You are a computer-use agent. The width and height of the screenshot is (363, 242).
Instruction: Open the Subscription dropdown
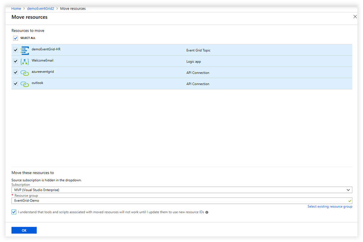(181, 190)
